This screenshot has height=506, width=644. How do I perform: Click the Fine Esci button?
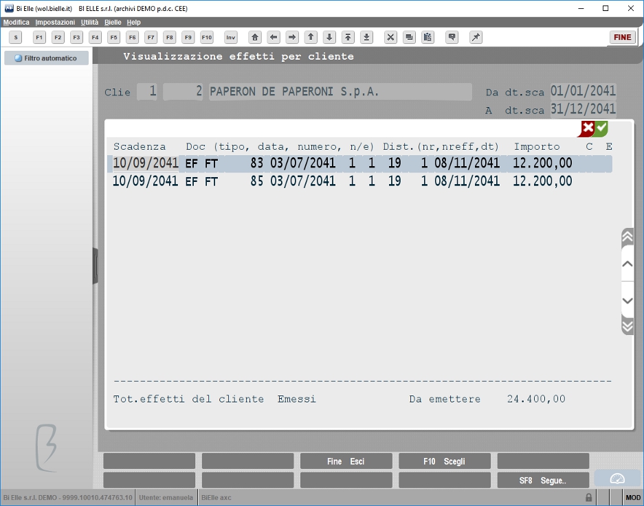[x=346, y=461]
